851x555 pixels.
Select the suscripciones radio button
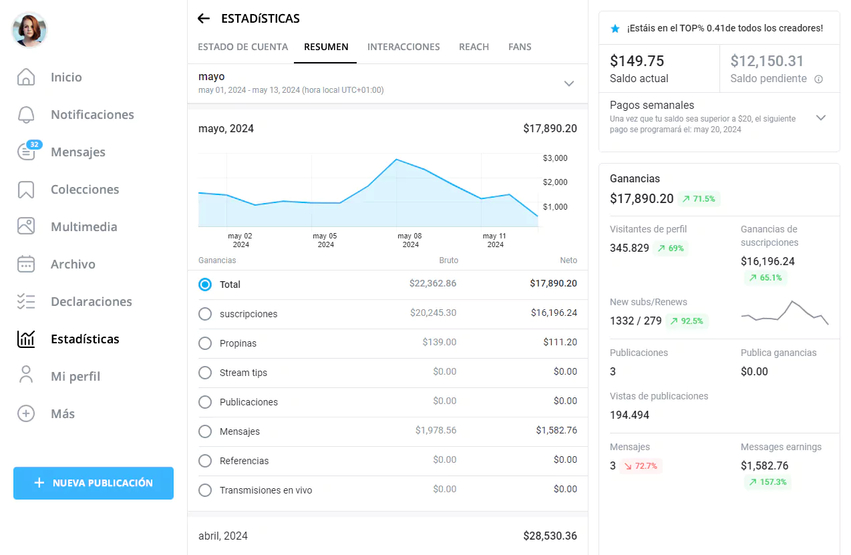(x=205, y=314)
